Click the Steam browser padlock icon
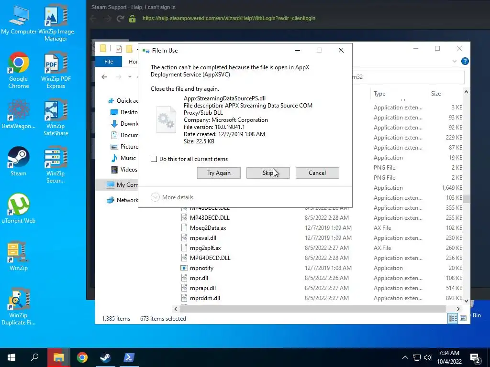This screenshot has height=367, width=490. point(133,19)
